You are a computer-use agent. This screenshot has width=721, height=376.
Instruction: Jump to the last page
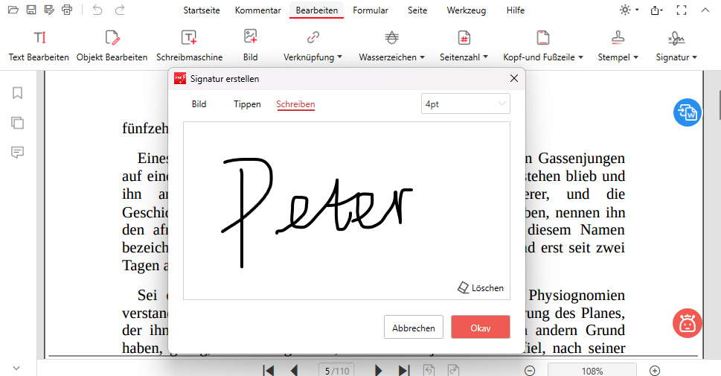point(404,371)
